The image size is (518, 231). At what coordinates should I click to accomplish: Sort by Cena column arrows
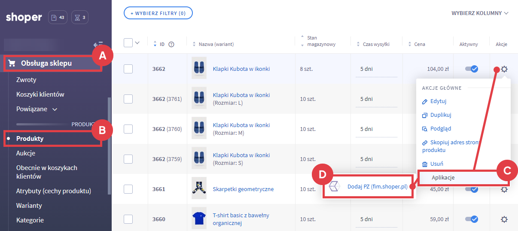(x=409, y=44)
